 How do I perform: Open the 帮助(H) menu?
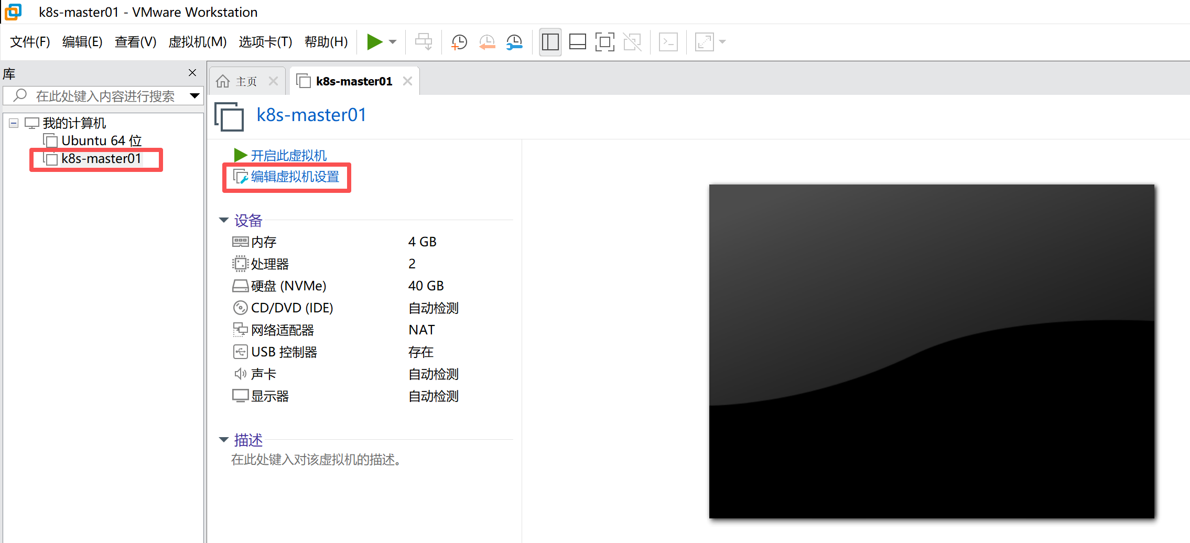pos(326,42)
